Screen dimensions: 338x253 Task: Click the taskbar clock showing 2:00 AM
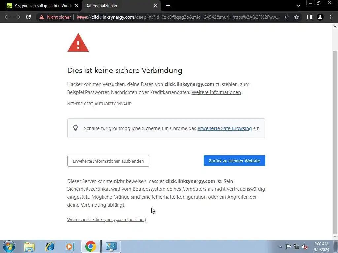pyautogui.click(x=321, y=246)
